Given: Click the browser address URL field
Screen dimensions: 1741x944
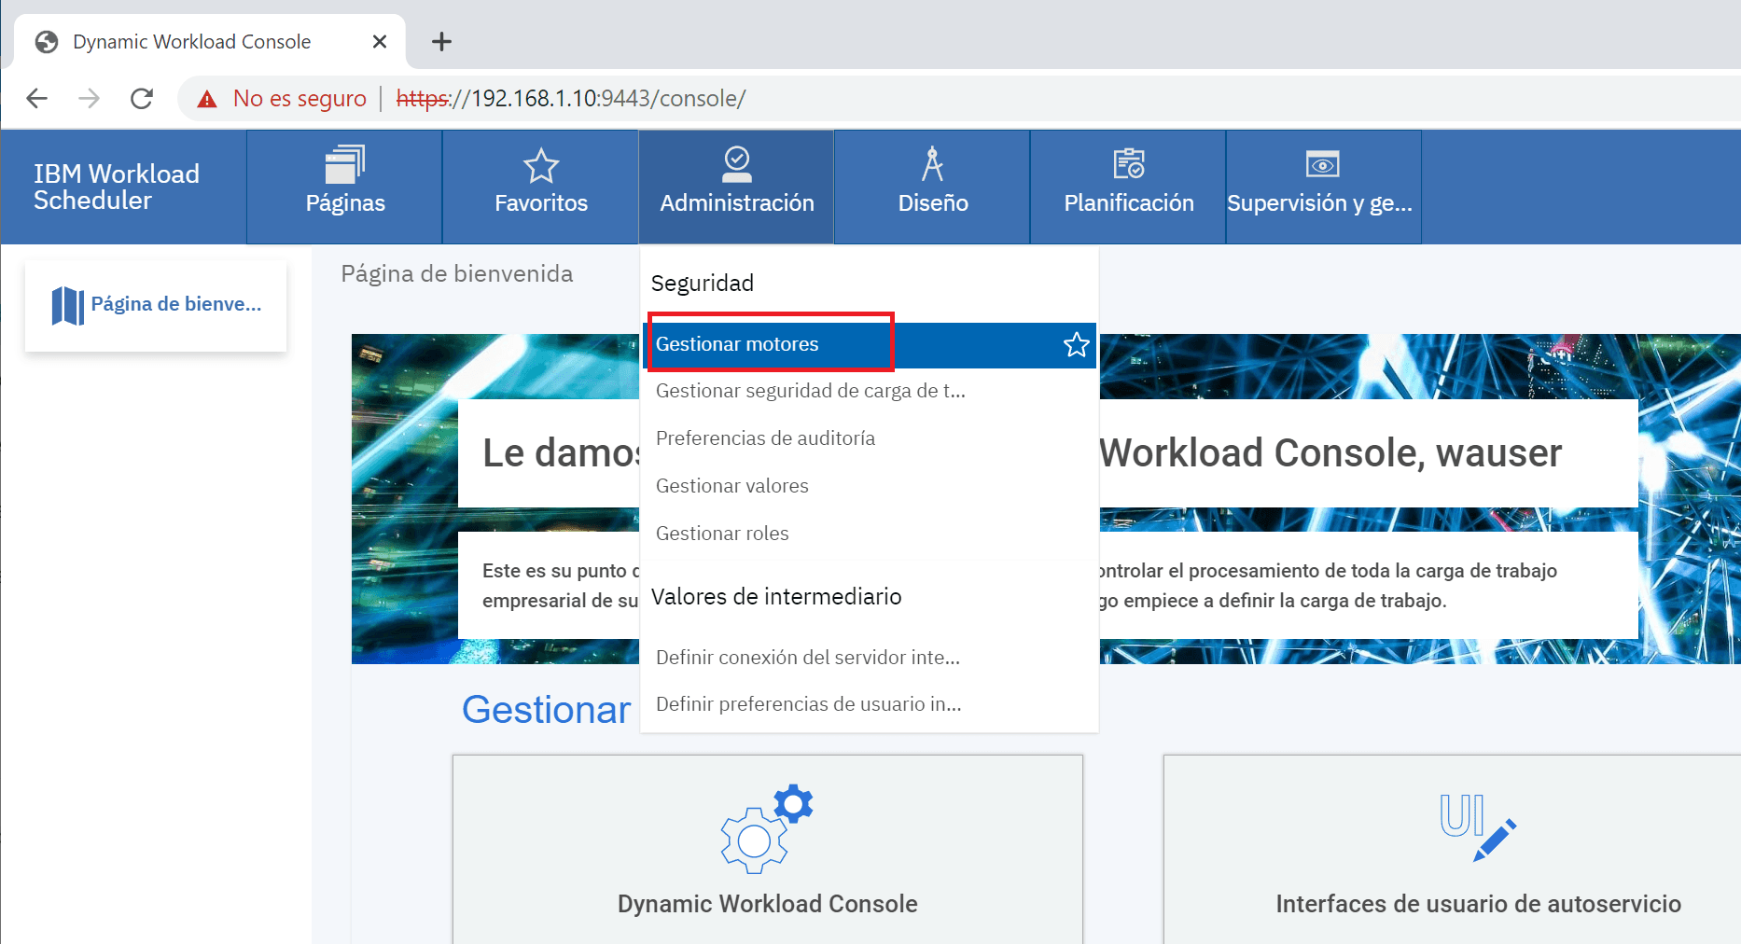Looking at the screenshot, I should (x=571, y=99).
